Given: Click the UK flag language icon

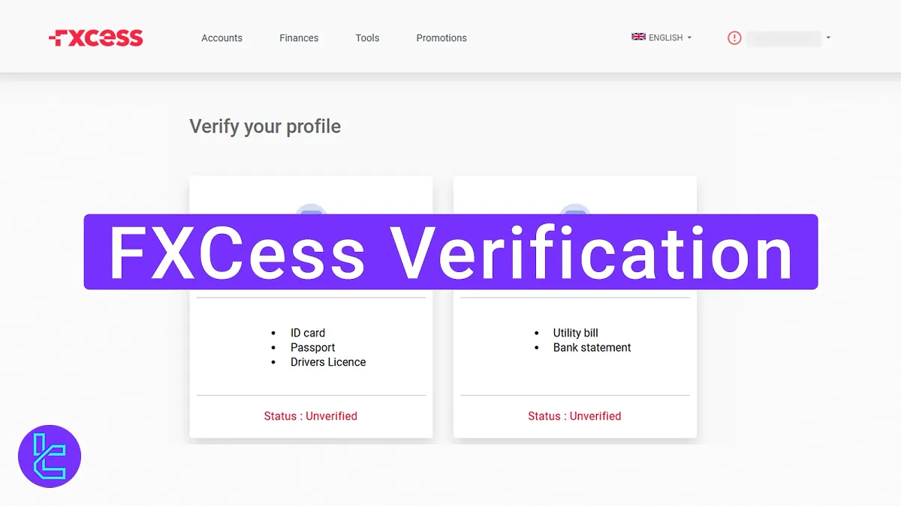Looking at the screenshot, I should [x=638, y=36].
